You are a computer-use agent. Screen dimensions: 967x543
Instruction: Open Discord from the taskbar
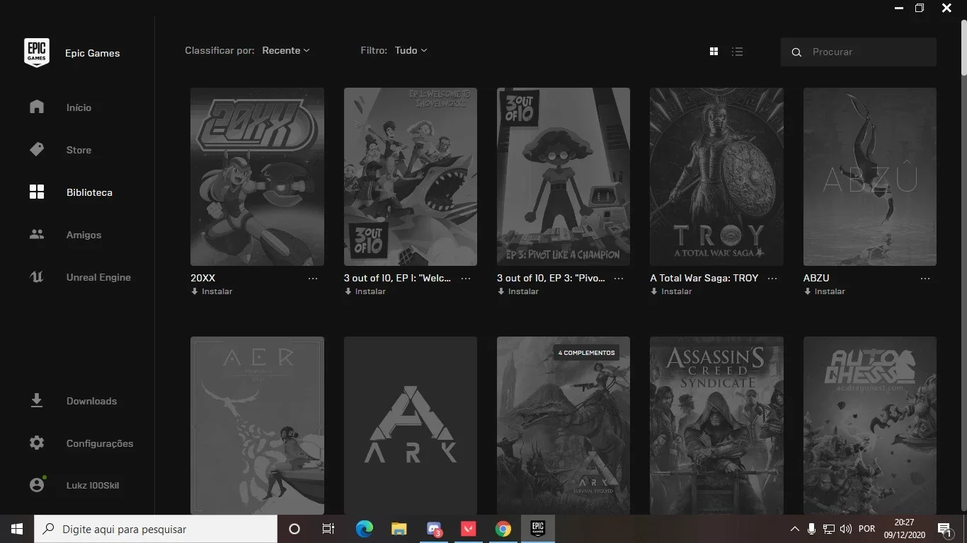coord(434,529)
